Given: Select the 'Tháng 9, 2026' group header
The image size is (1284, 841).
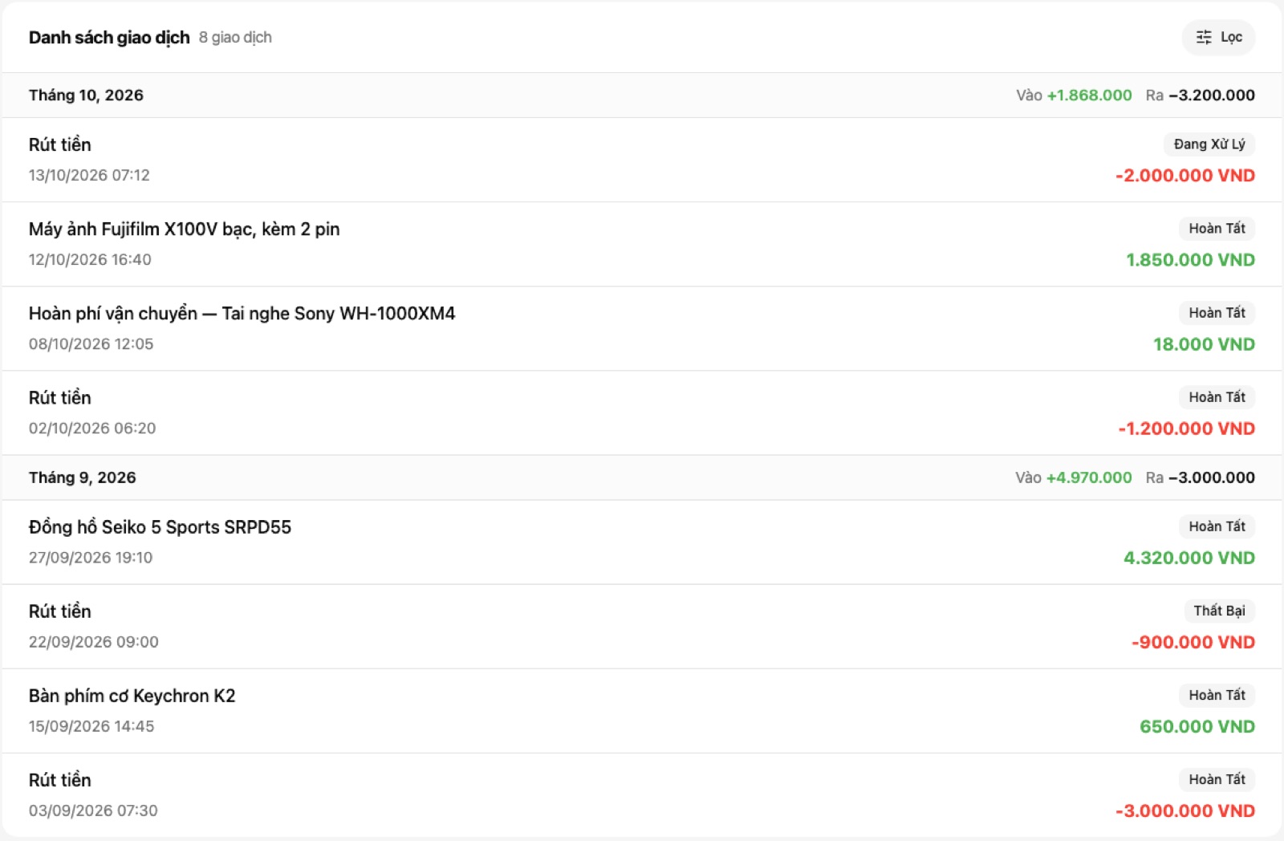Looking at the screenshot, I should tap(642, 477).
